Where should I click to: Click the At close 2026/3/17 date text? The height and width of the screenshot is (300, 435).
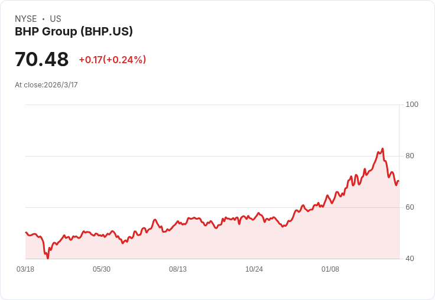[x=46, y=84]
